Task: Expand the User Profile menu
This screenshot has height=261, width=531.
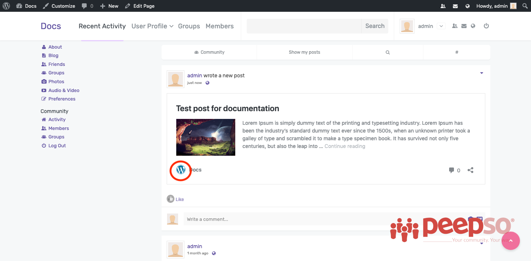Action: pos(152,26)
